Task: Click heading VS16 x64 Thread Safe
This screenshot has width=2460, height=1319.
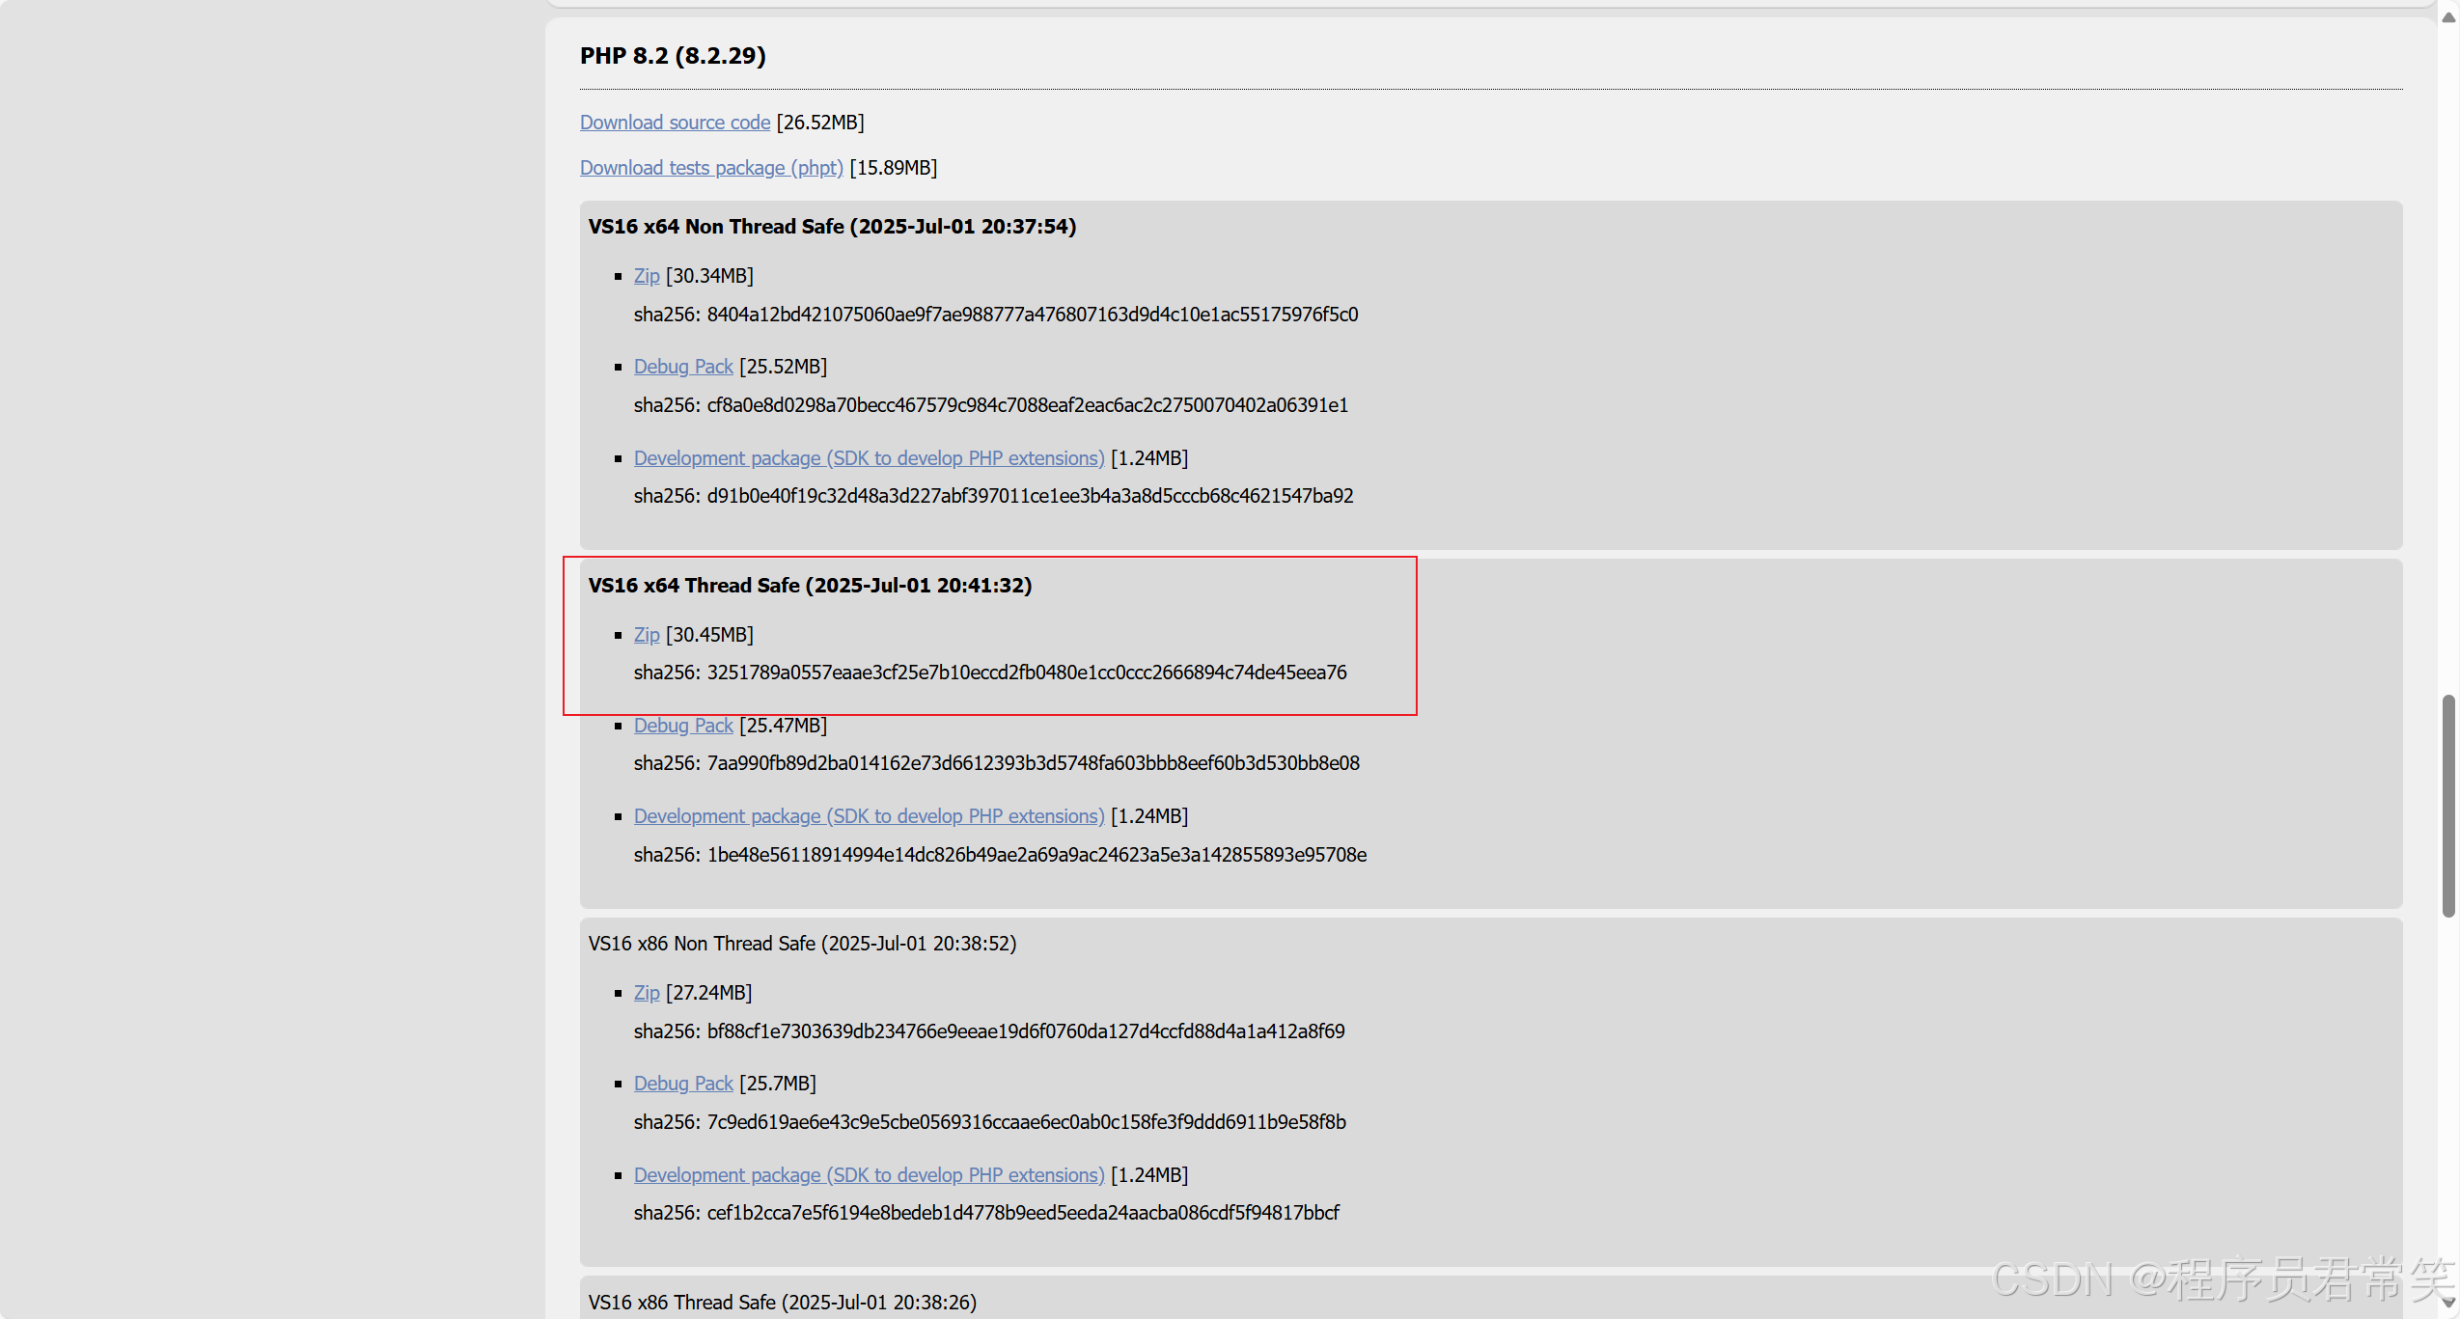Action: [810, 586]
